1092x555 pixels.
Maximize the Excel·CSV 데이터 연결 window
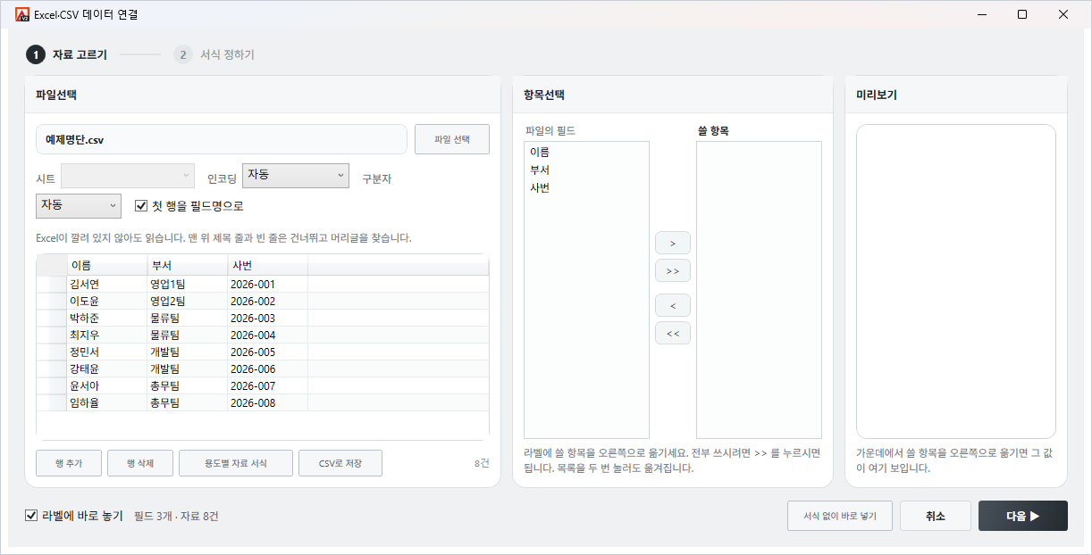[1022, 14]
